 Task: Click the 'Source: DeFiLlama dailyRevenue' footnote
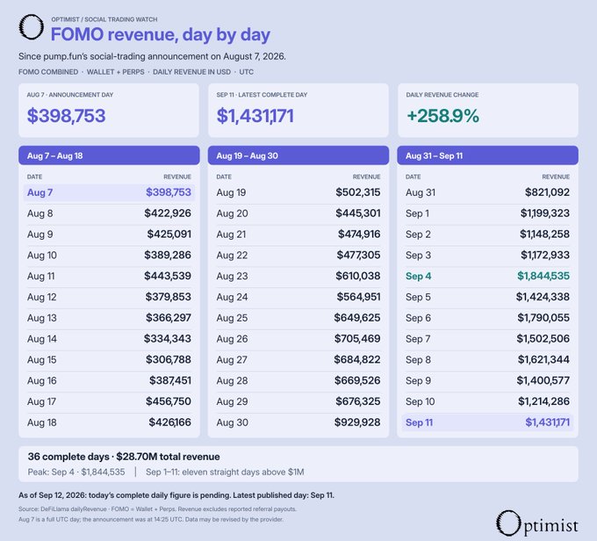(x=157, y=509)
